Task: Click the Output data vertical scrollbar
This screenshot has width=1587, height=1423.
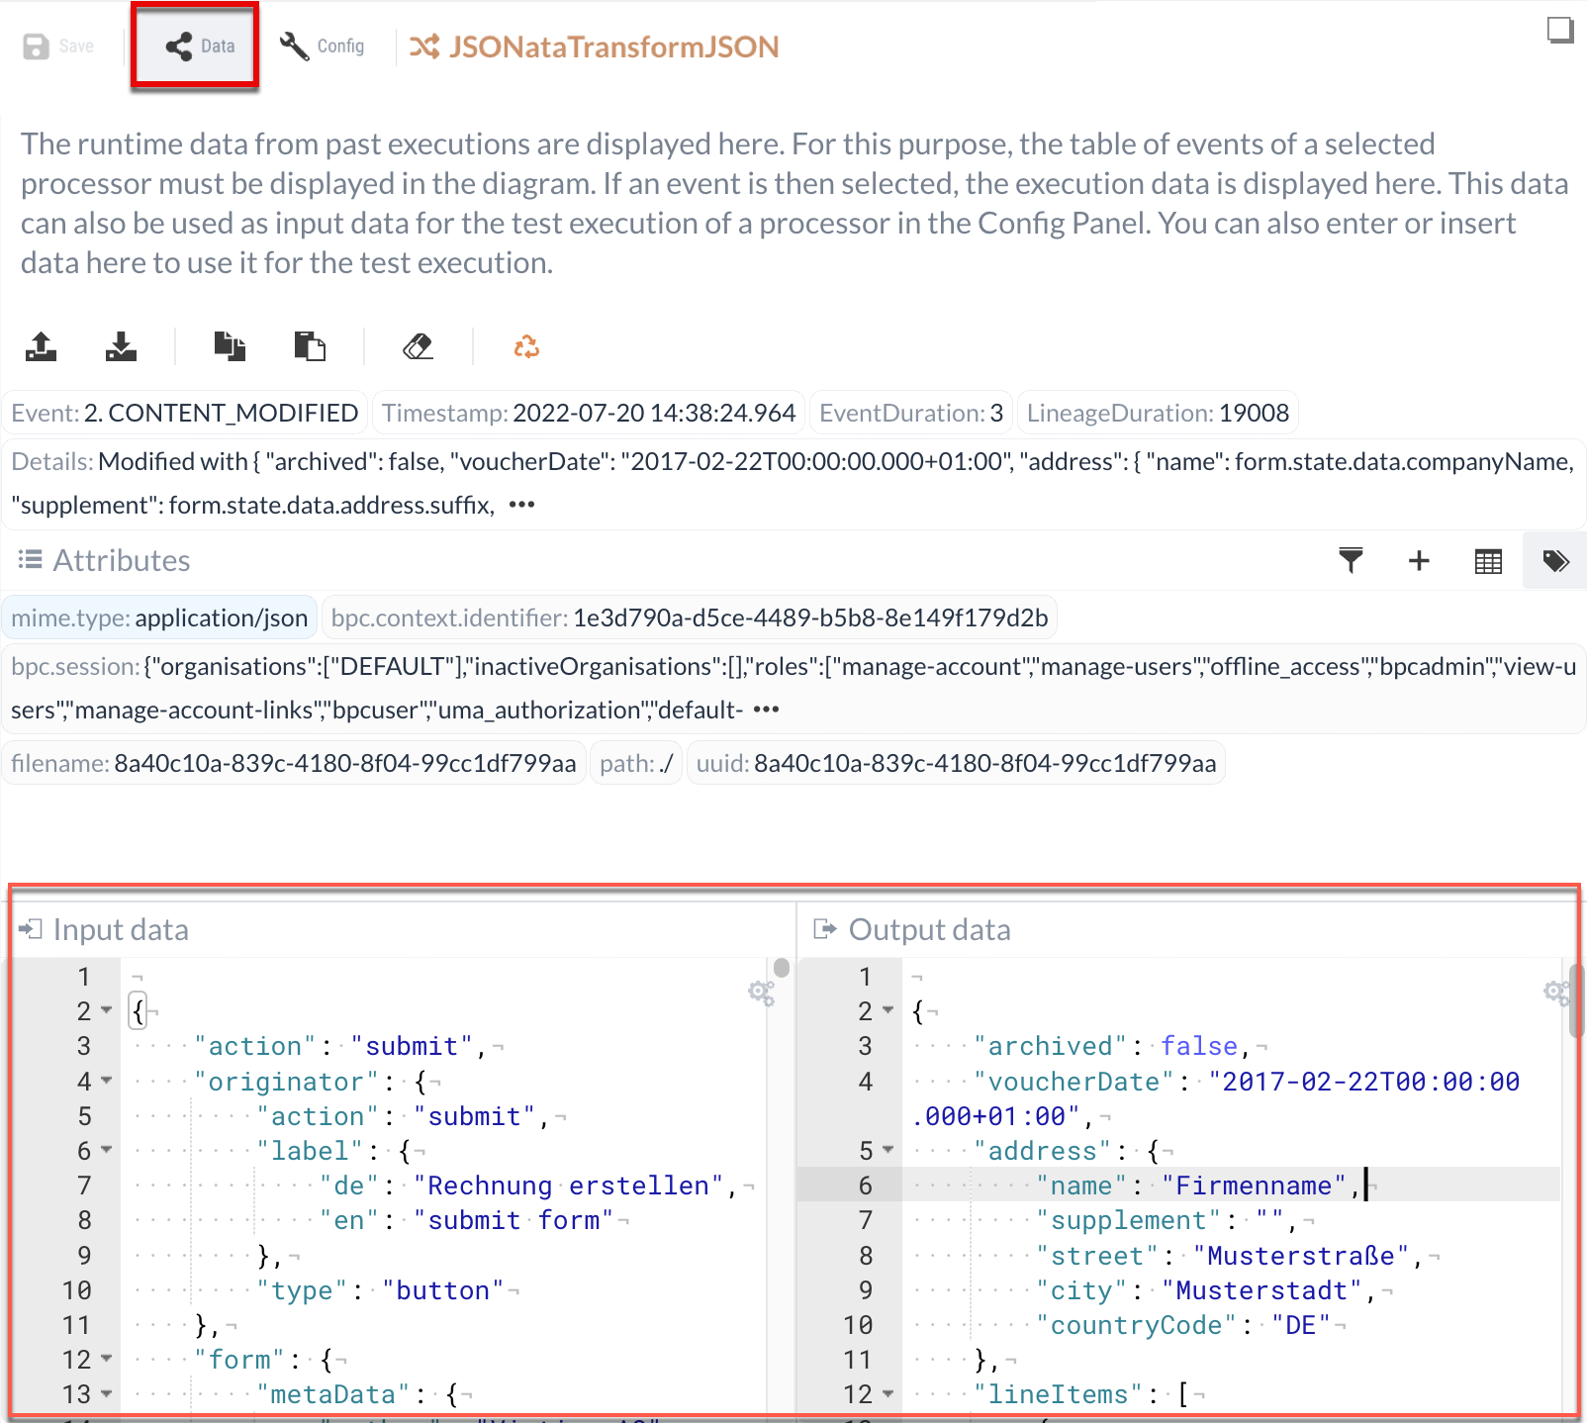Action: 1577,999
